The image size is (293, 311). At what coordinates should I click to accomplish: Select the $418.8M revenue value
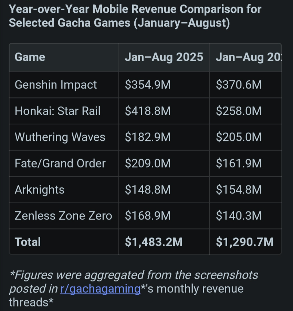tap(148, 111)
